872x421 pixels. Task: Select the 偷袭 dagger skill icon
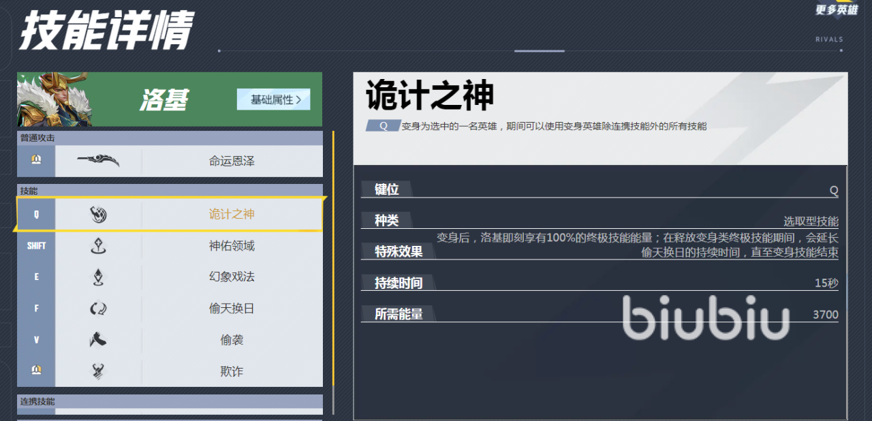click(x=98, y=340)
